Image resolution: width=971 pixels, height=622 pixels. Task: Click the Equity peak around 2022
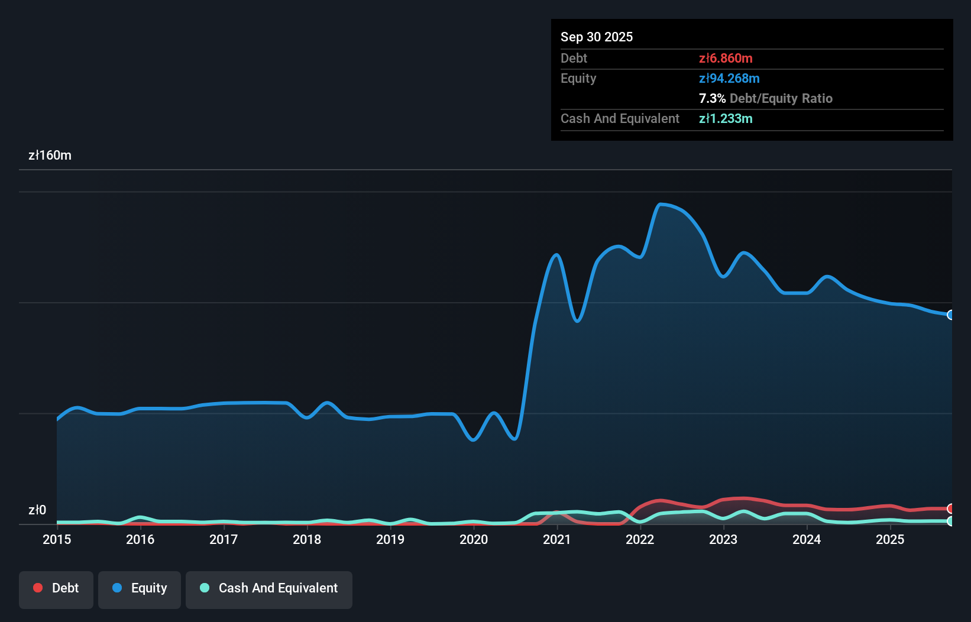pyautogui.click(x=663, y=204)
